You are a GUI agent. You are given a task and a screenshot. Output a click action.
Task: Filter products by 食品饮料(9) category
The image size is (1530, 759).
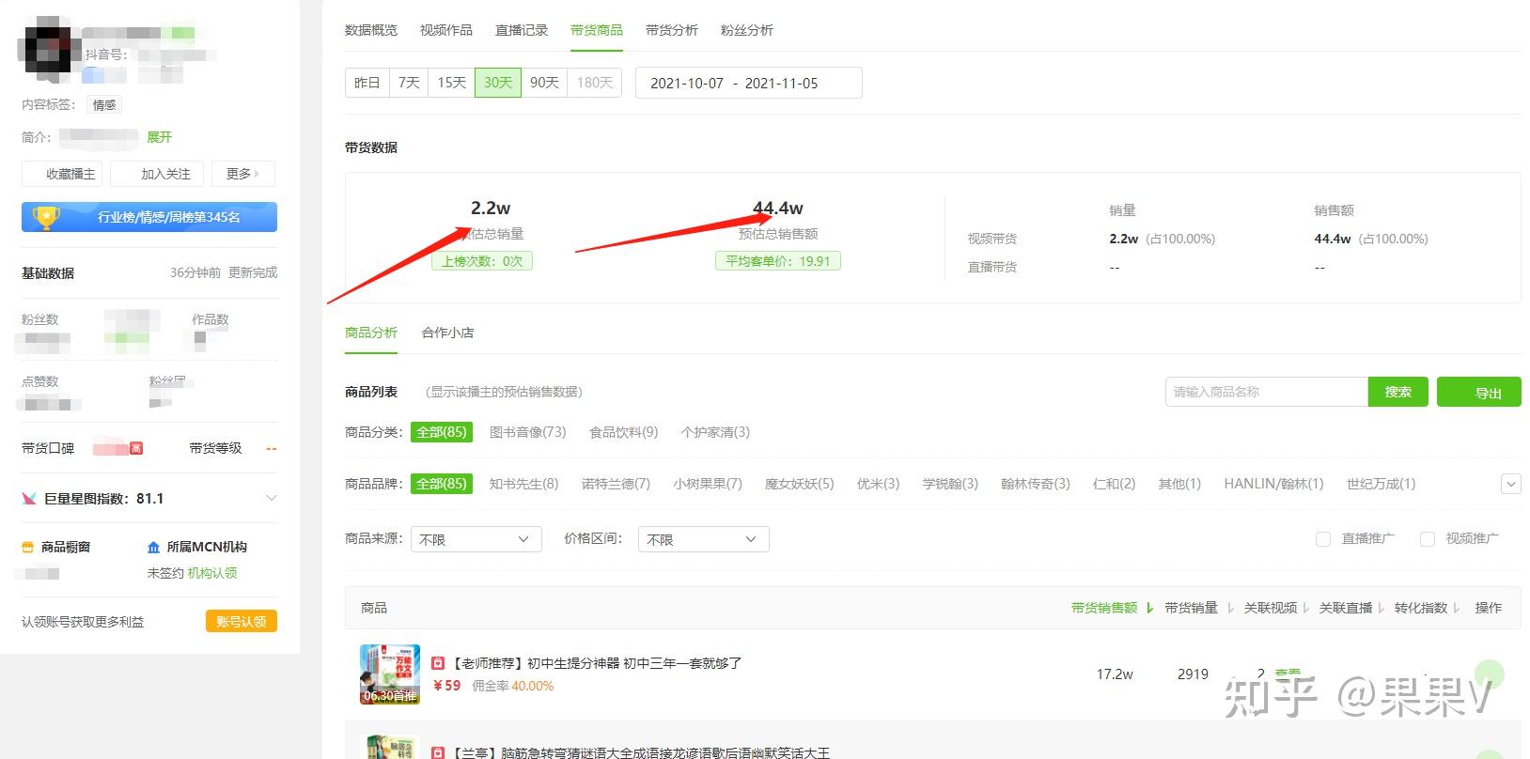pyautogui.click(x=624, y=432)
